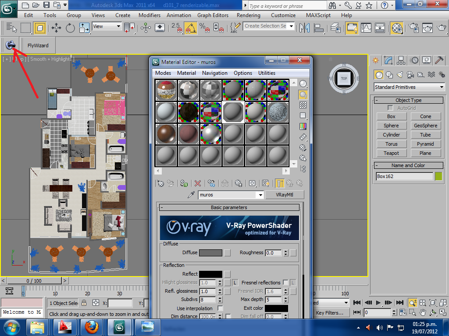Click the Rendered Frame Window icon
Screen dimensions: 449x336
point(427,28)
